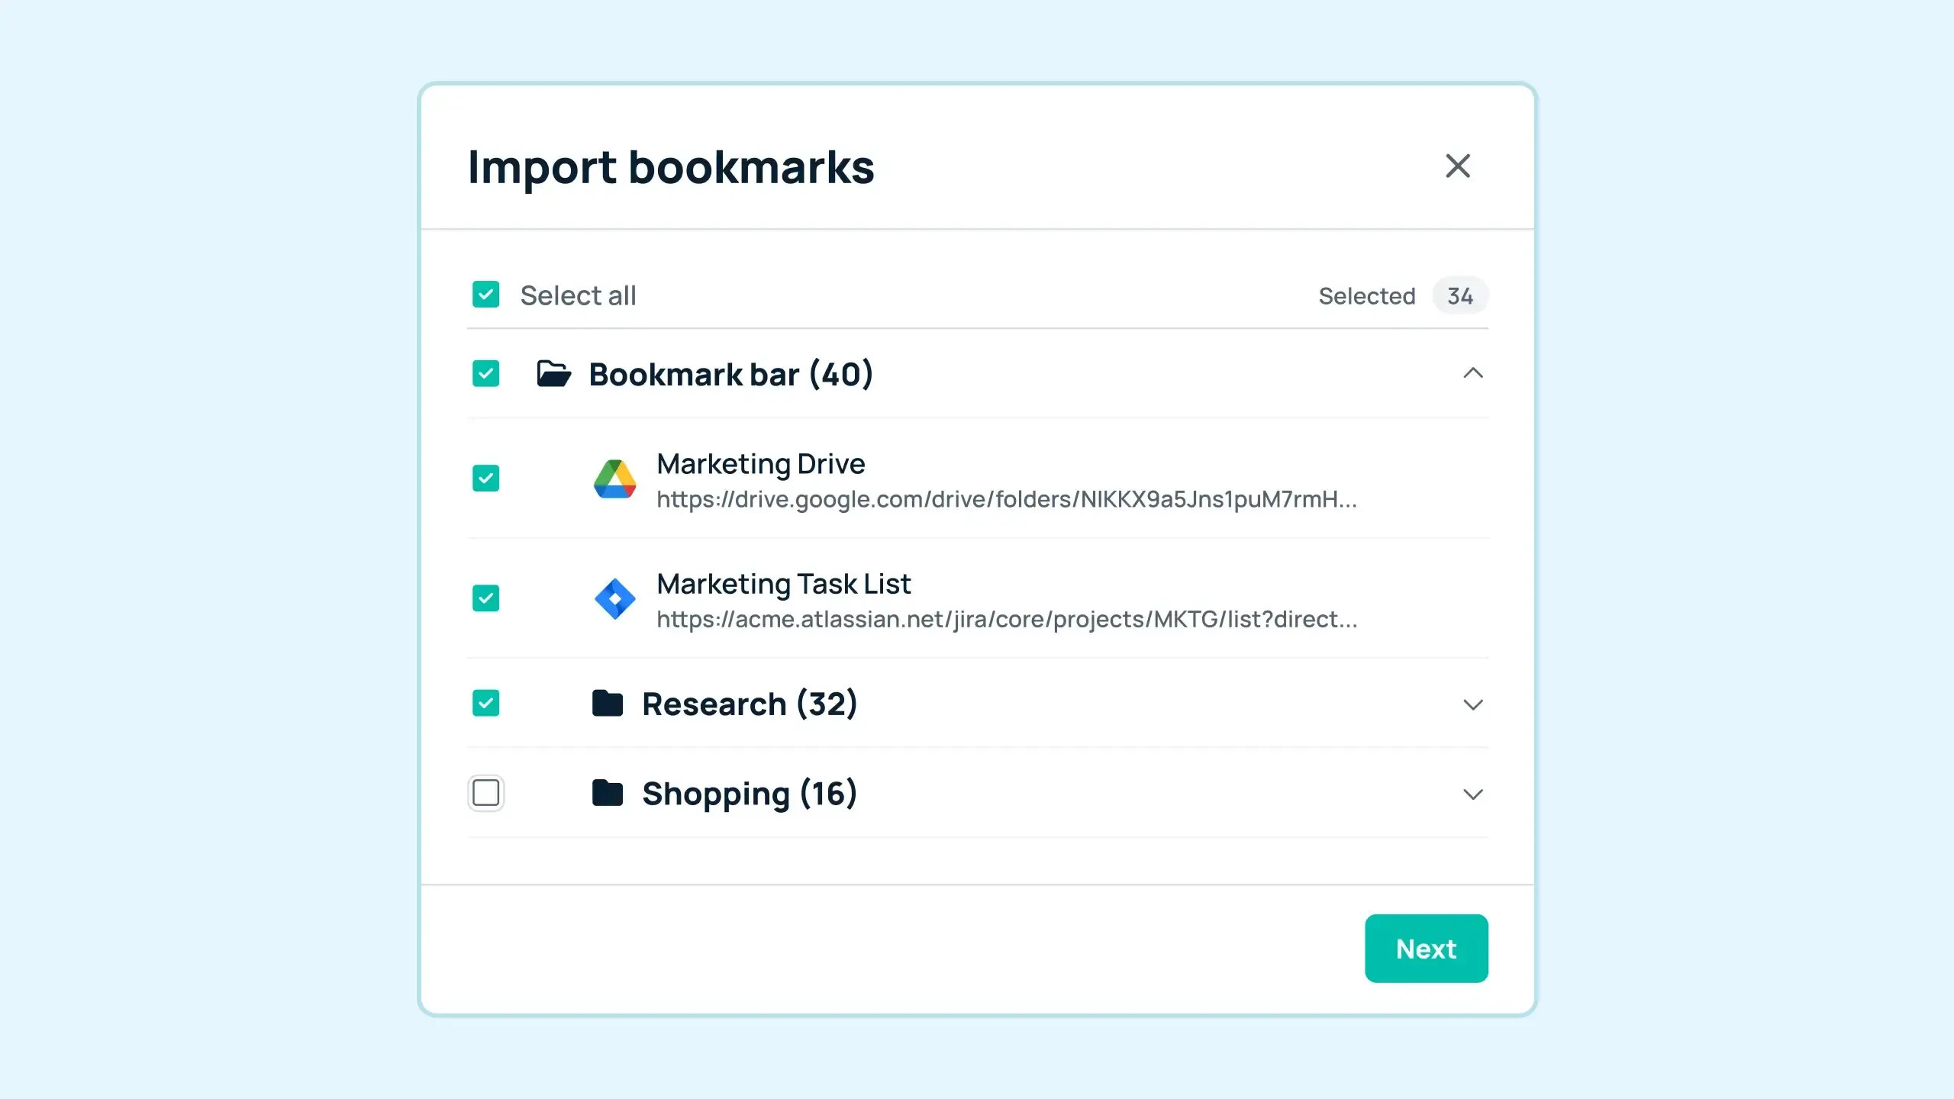Expand the Research folder

click(1472, 704)
